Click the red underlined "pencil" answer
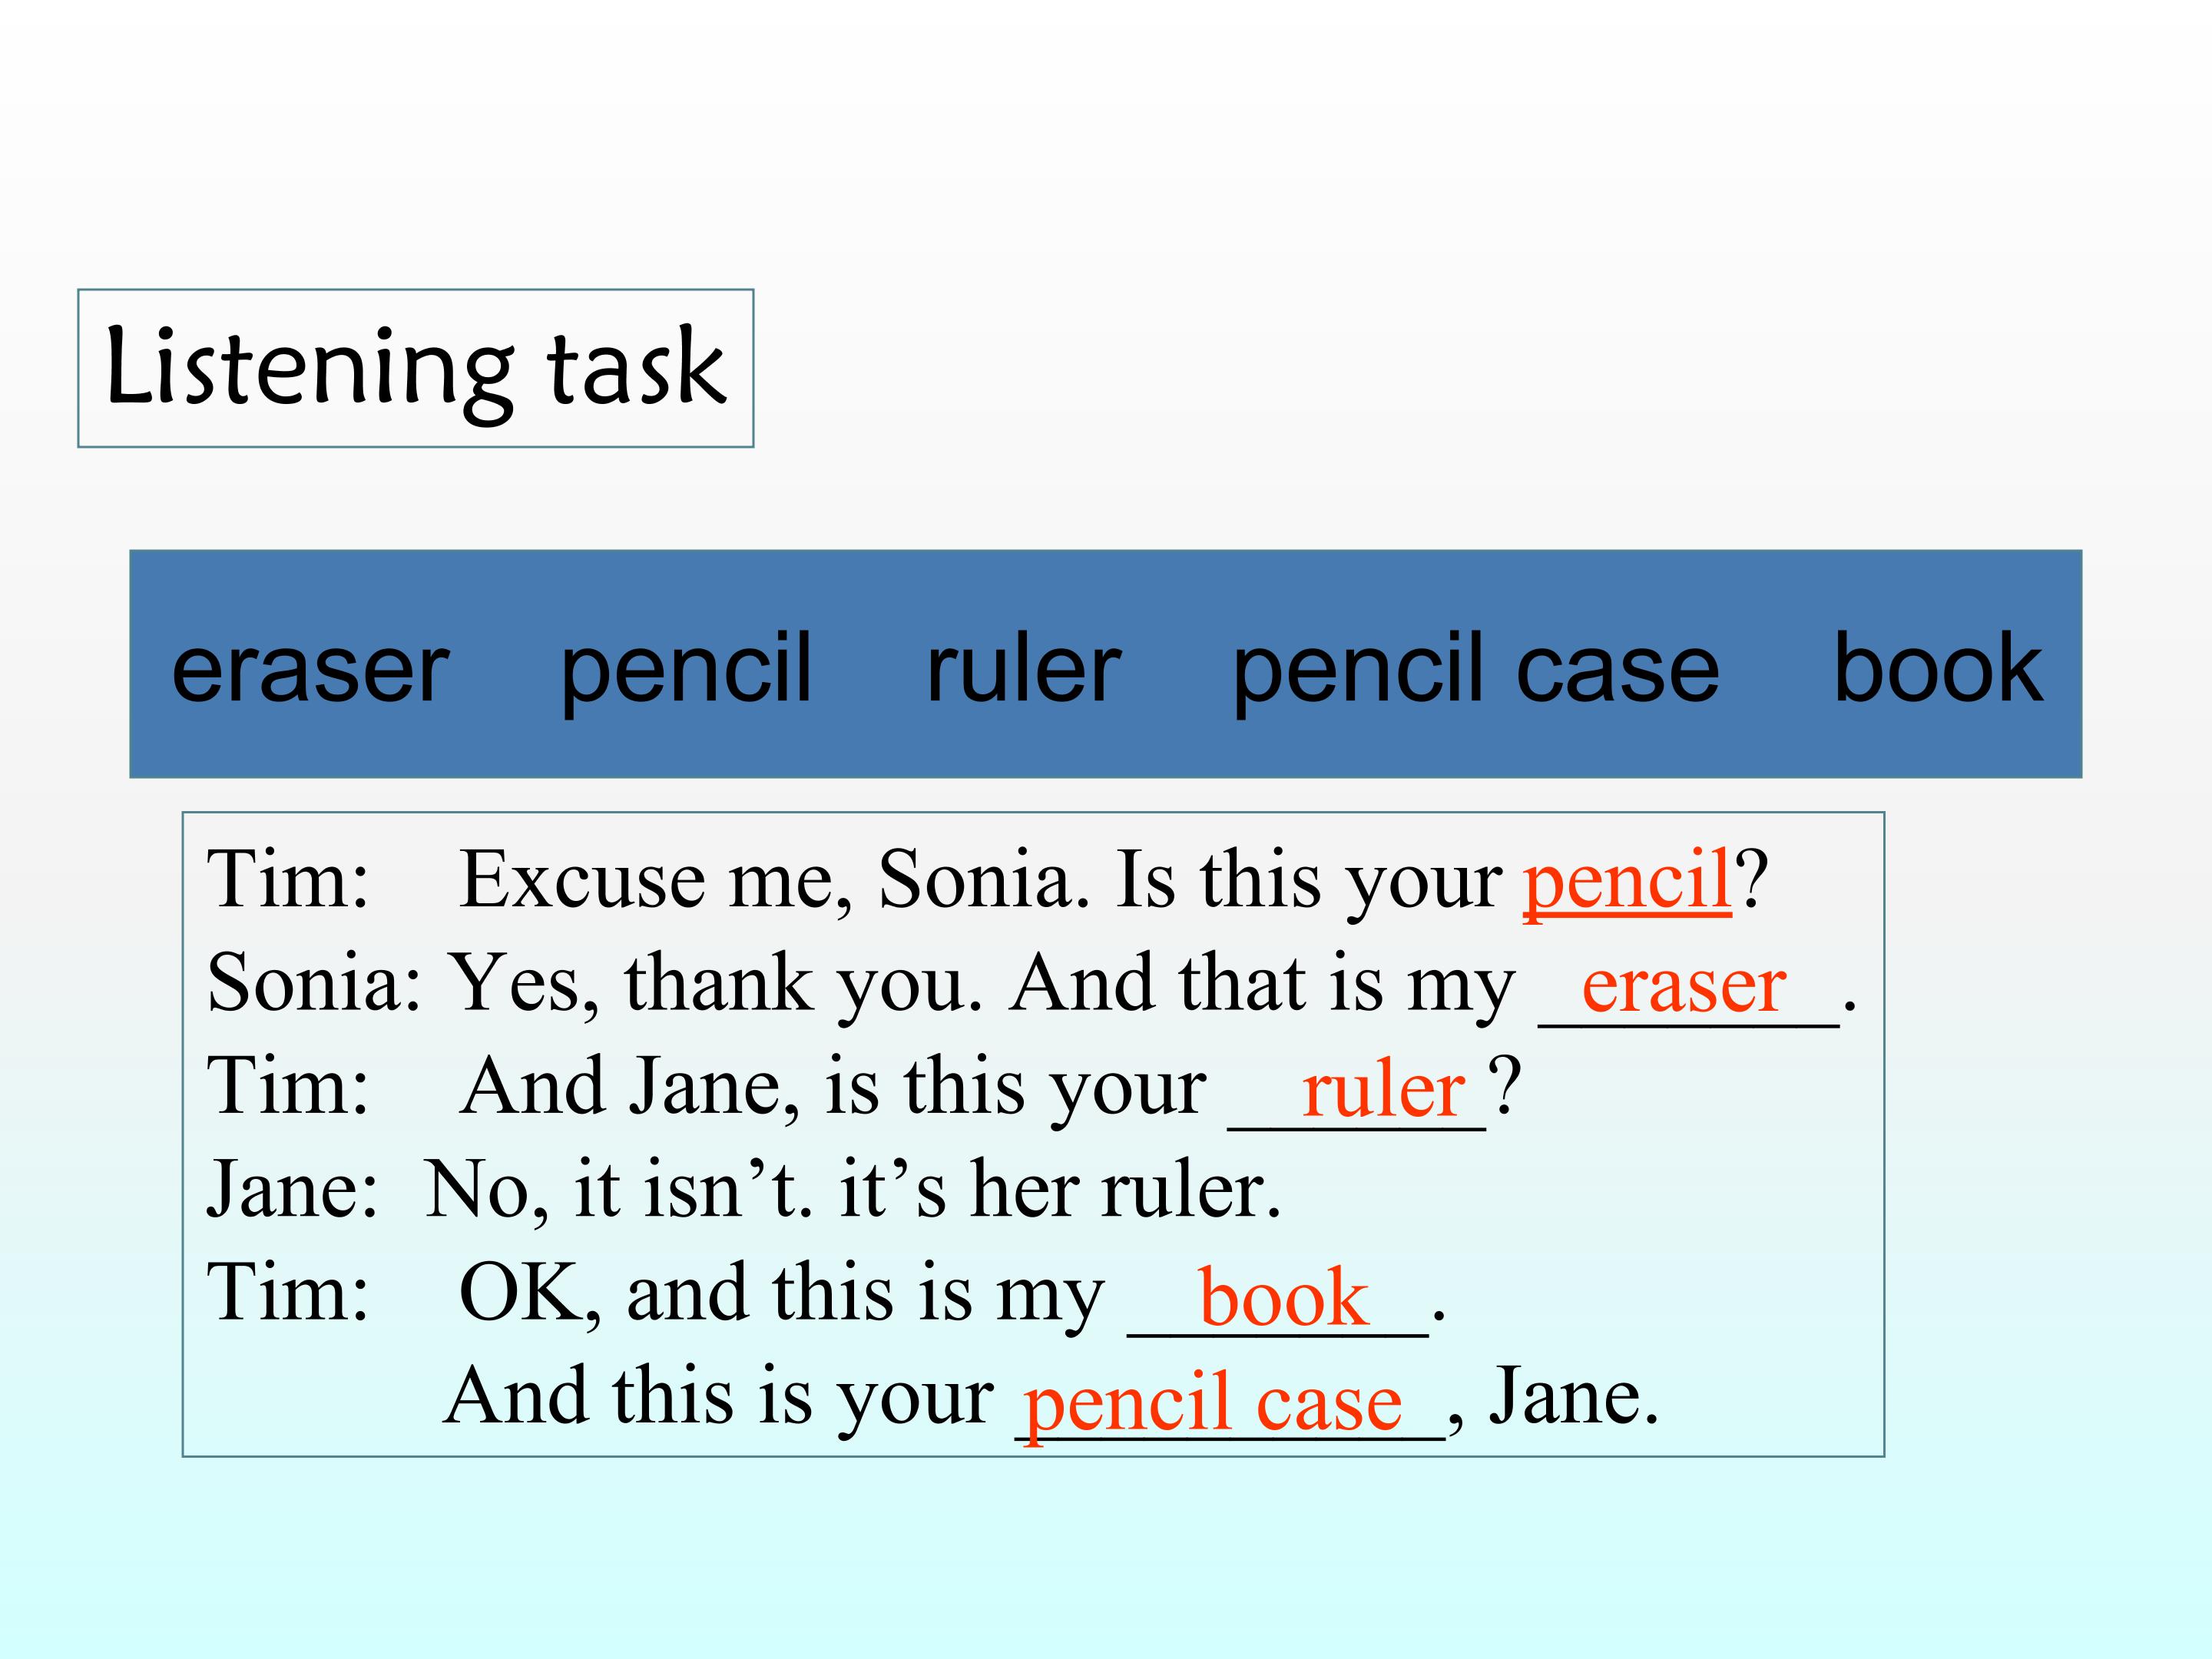The image size is (2212, 1659). tap(1626, 880)
